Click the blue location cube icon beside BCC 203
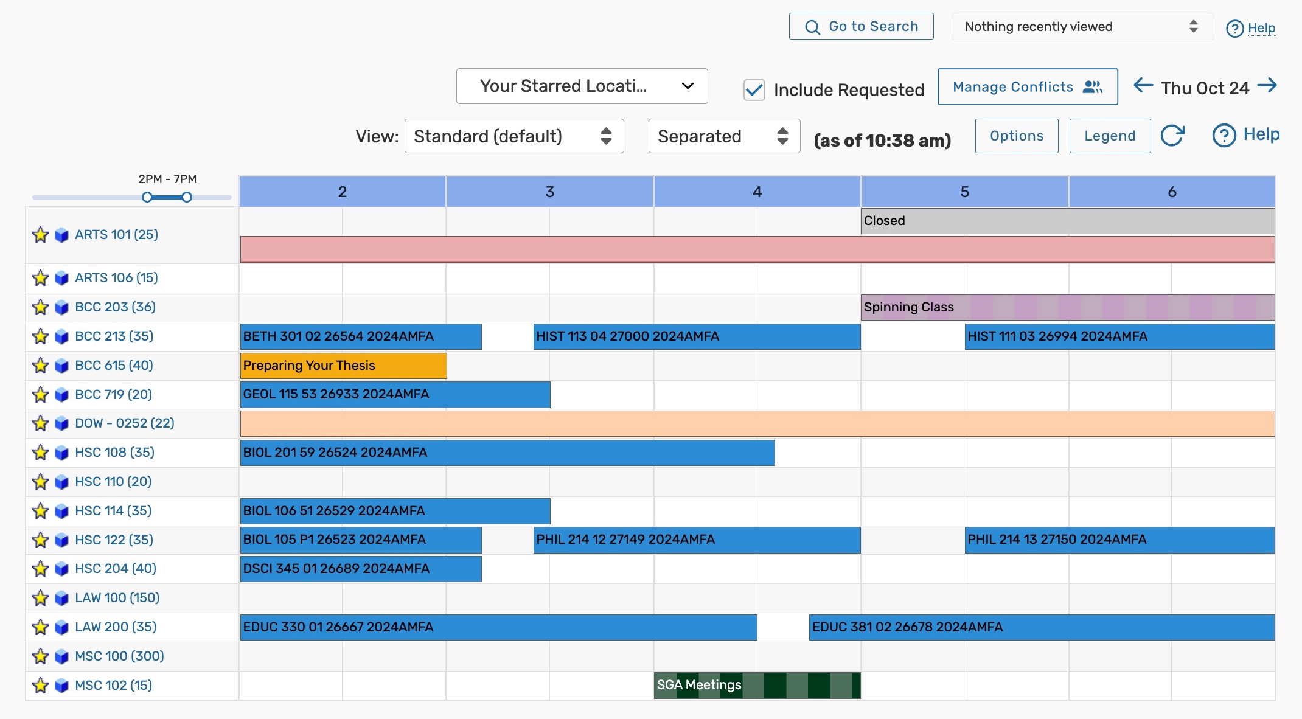 61,307
